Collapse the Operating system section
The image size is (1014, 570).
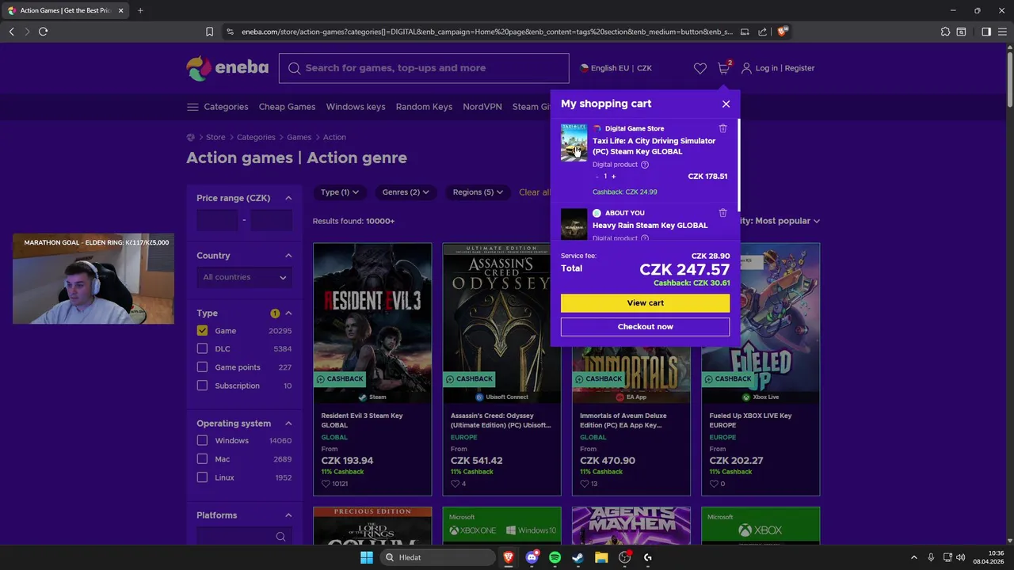point(288,424)
